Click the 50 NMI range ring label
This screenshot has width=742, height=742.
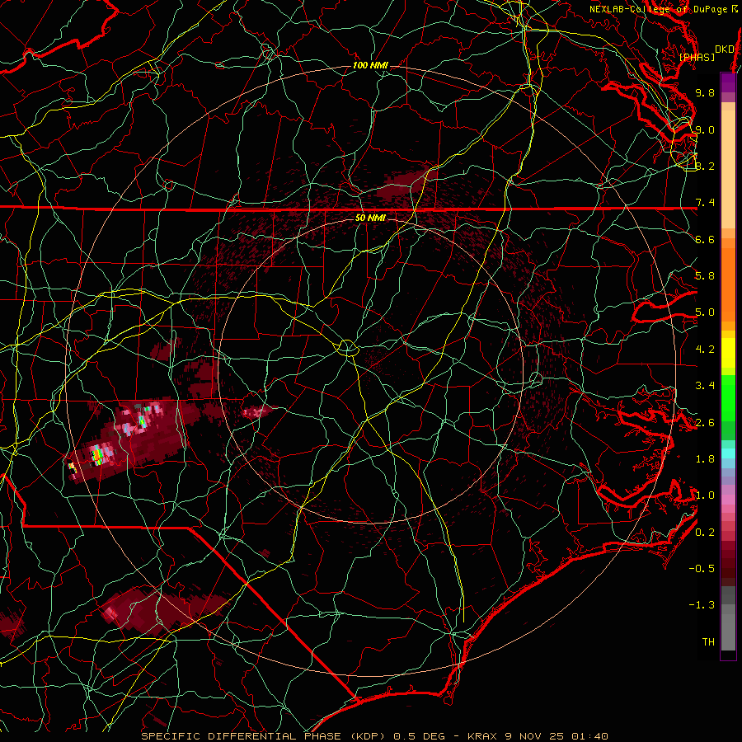(x=370, y=218)
